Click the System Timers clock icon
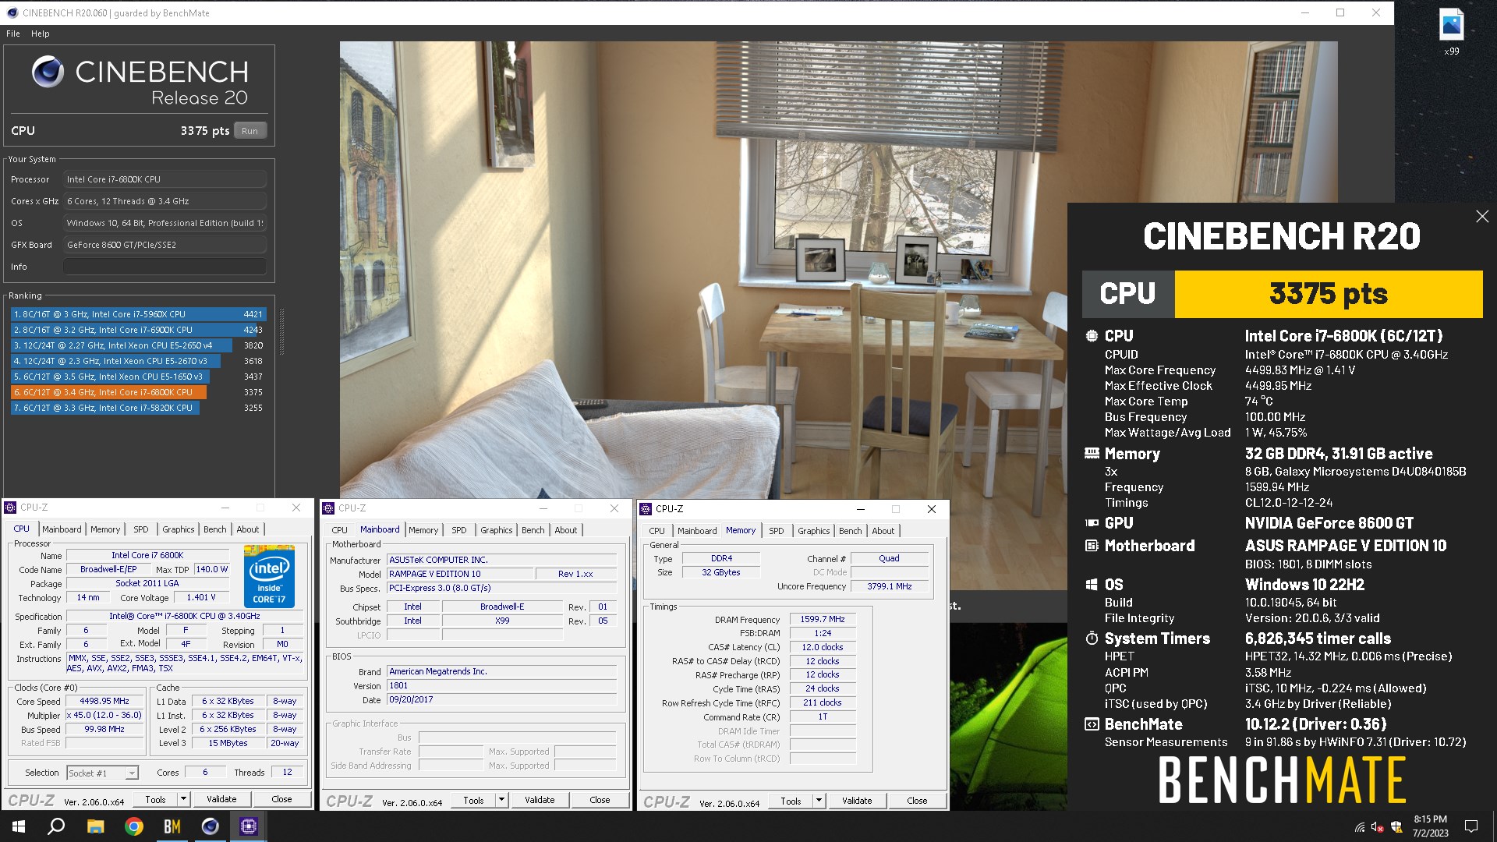 pyautogui.click(x=1092, y=639)
